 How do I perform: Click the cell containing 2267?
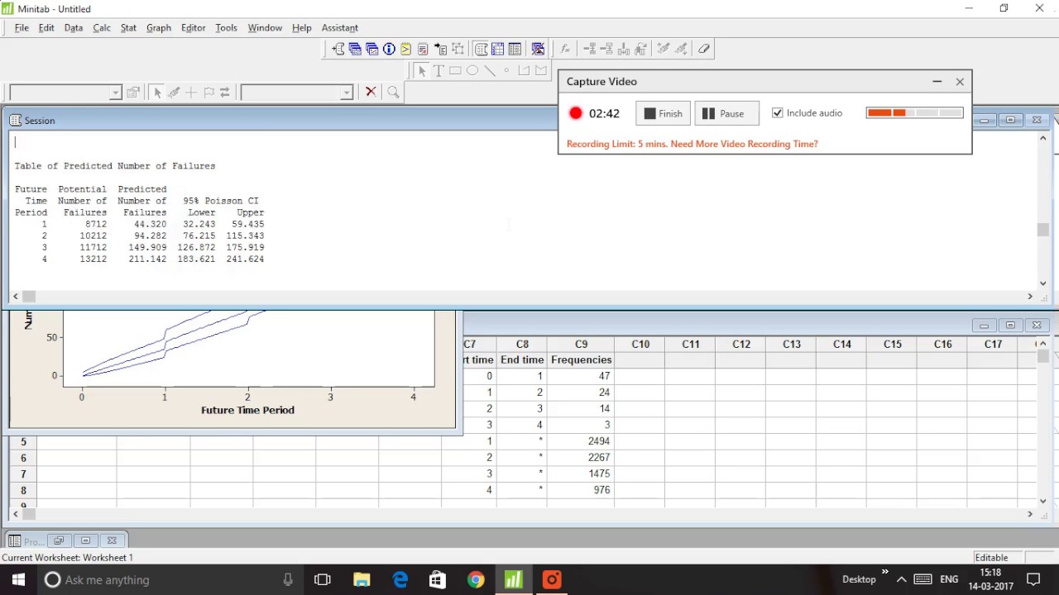click(x=581, y=457)
